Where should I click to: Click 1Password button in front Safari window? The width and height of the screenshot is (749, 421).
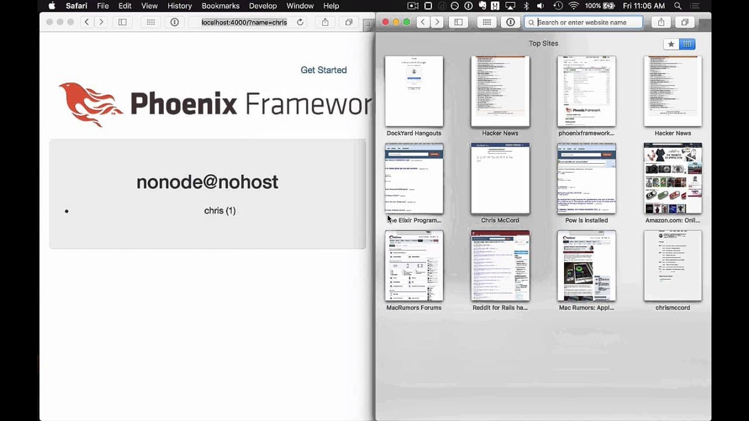[x=511, y=22]
